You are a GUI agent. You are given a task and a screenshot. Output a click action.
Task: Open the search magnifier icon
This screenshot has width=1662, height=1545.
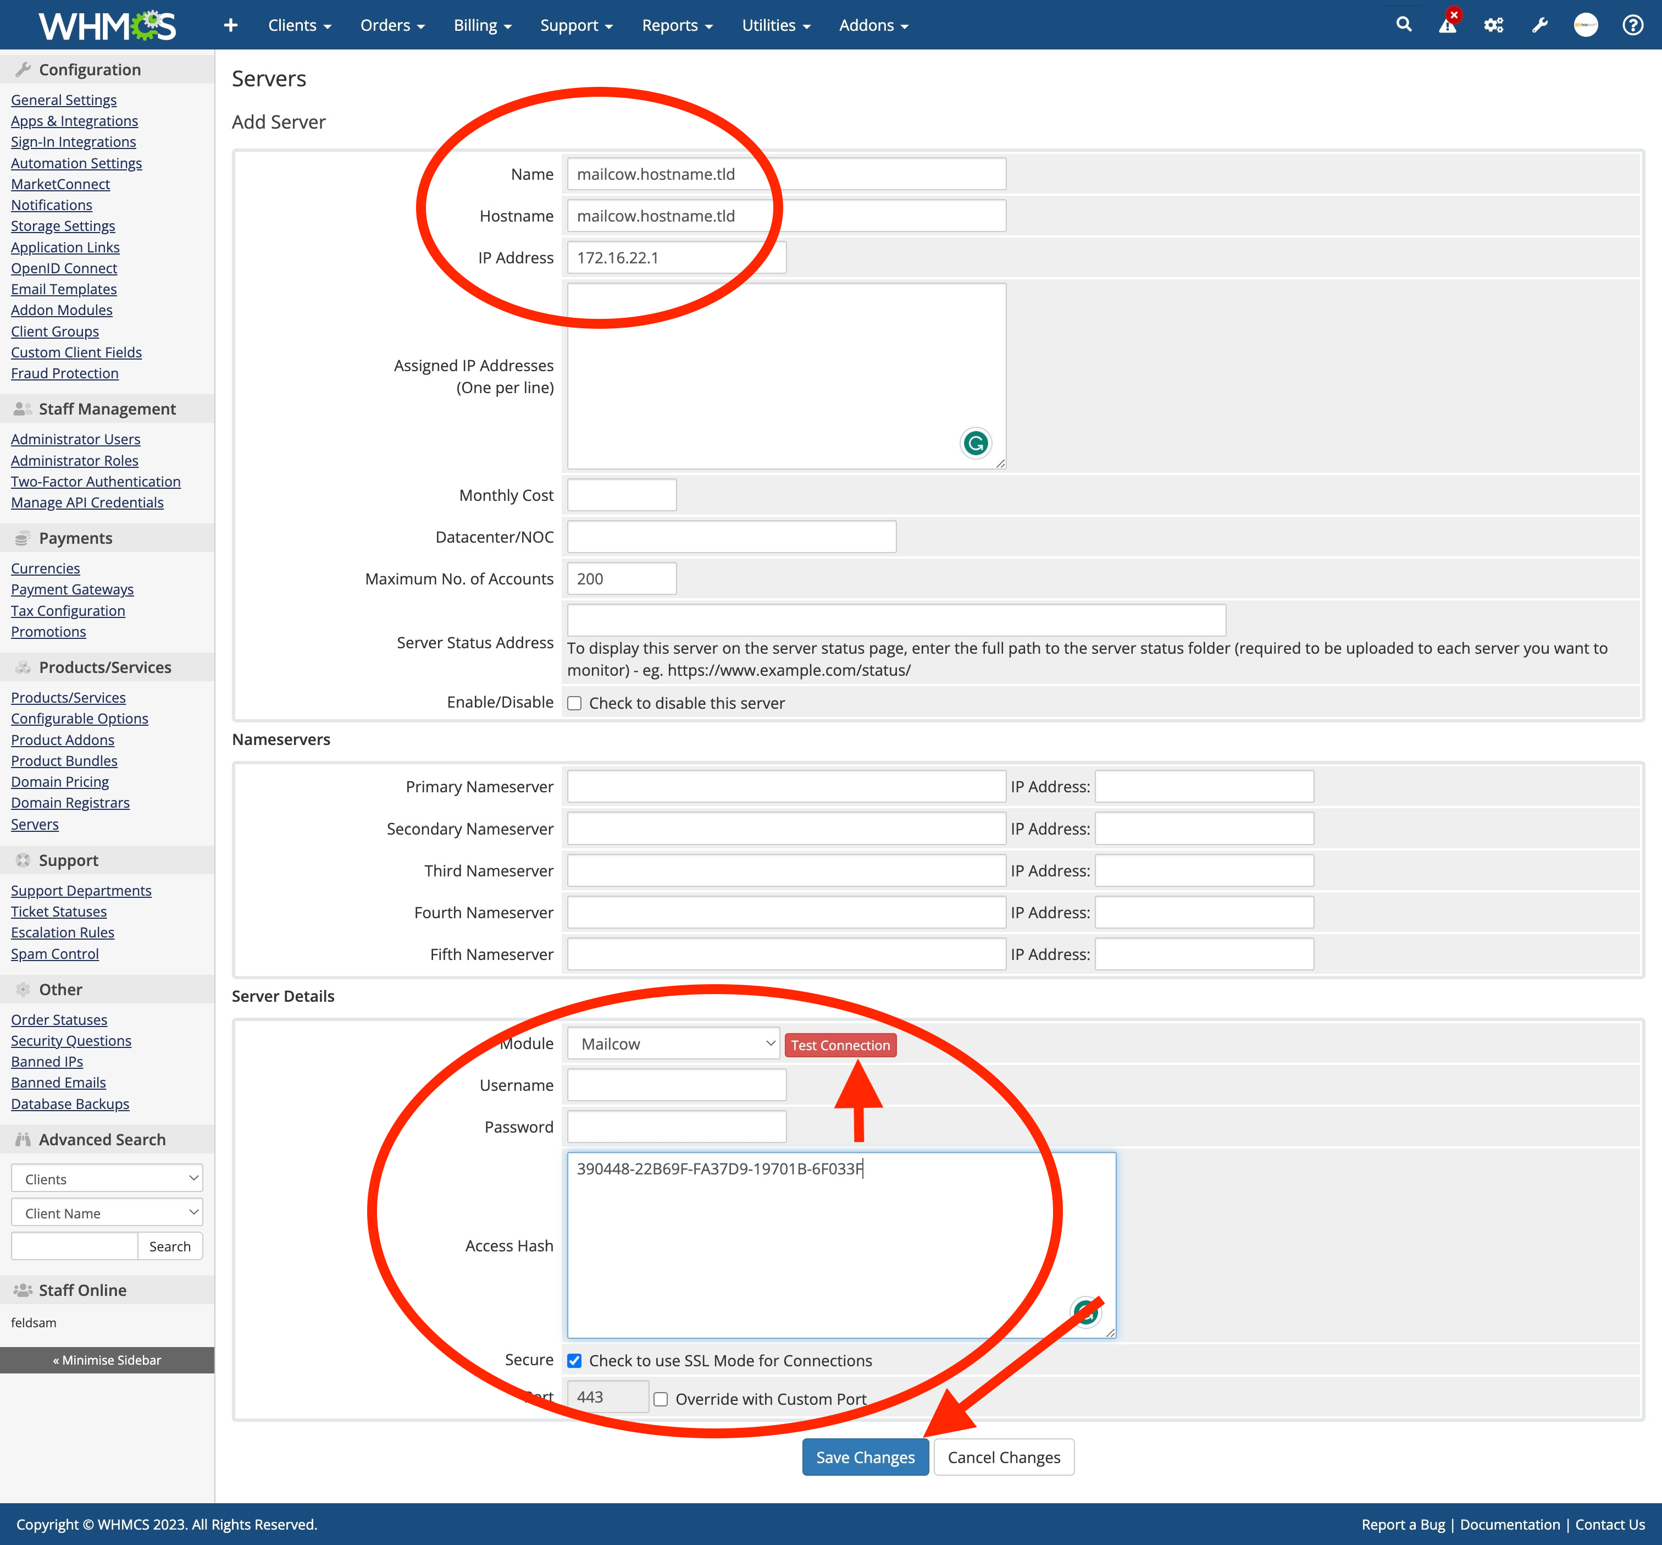coord(1404,25)
